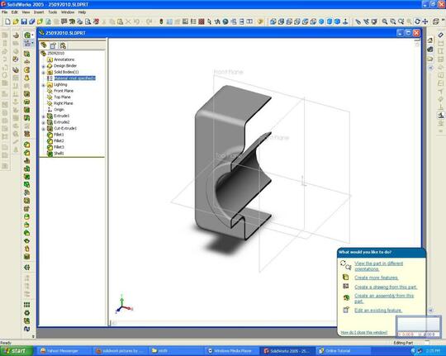Expand the Design Binder node
Screen dimensions: 446x356
(44, 66)
